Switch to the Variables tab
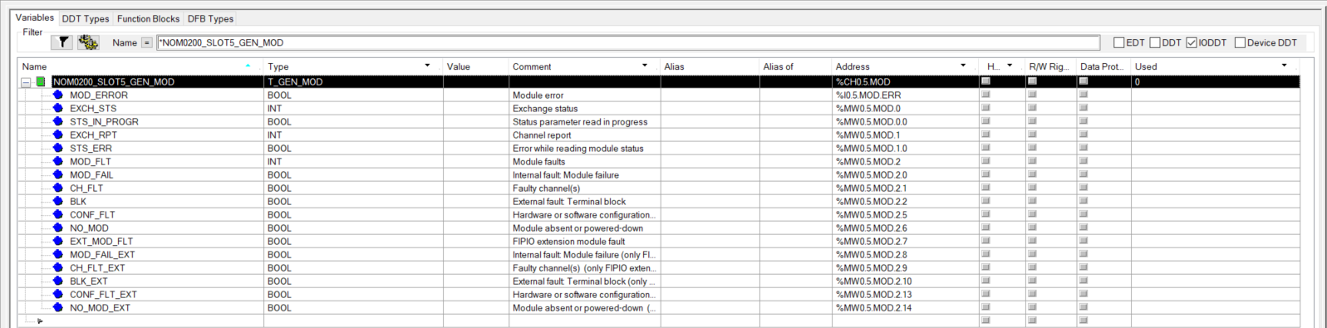This screenshot has width=1327, height=328. [x=35, y=17]
